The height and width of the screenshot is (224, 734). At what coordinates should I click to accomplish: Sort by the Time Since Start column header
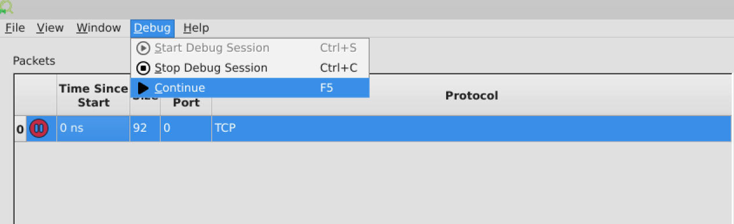point(93,95)
